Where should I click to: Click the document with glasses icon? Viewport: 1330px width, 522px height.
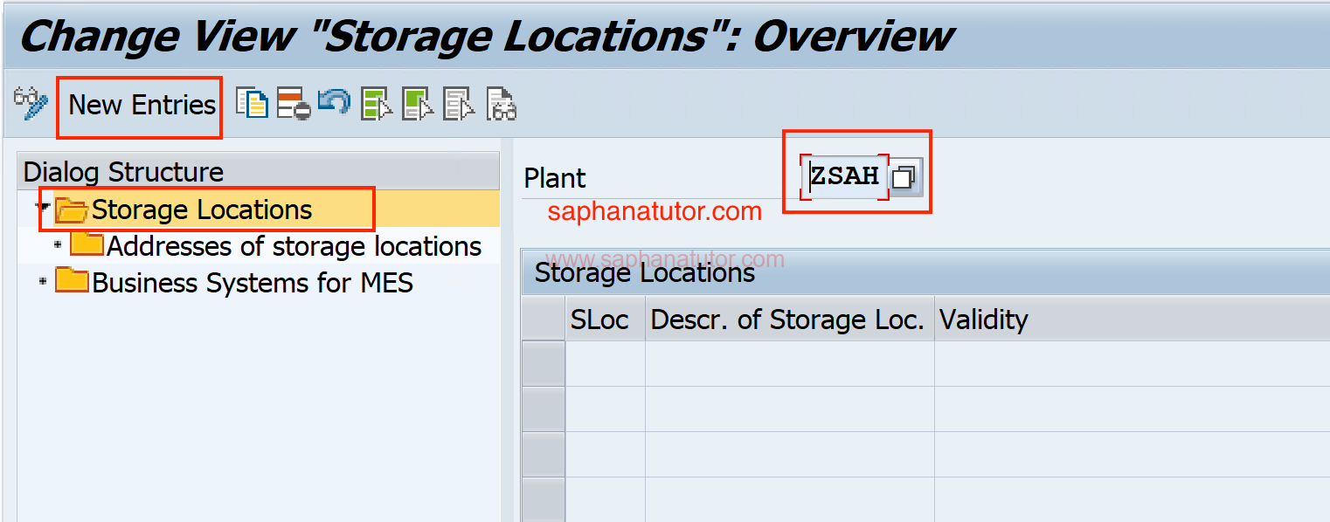click(x=502, y=104)
